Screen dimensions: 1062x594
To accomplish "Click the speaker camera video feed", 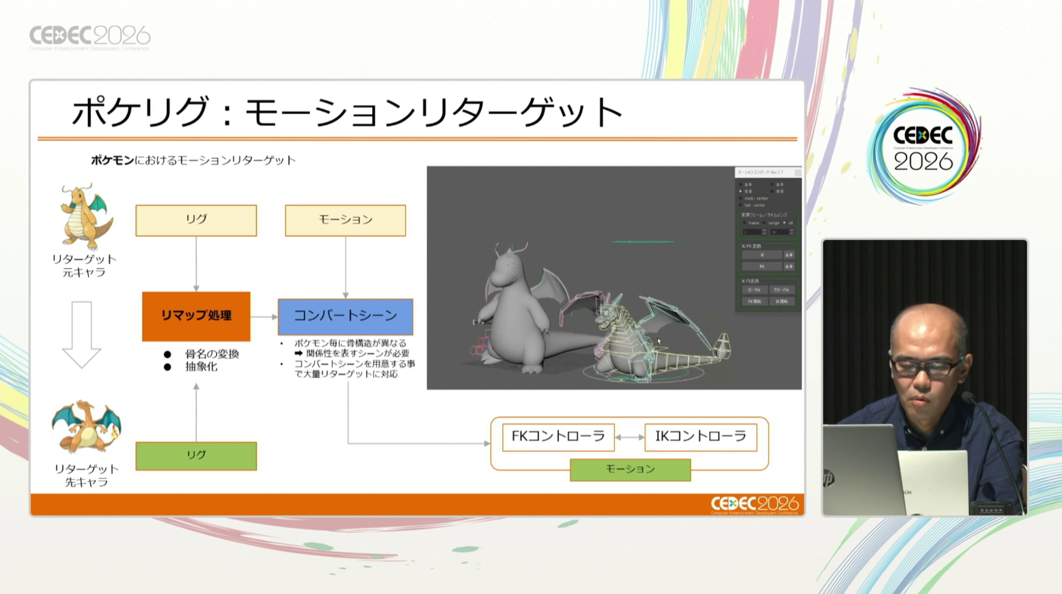I will coord(925,377).
